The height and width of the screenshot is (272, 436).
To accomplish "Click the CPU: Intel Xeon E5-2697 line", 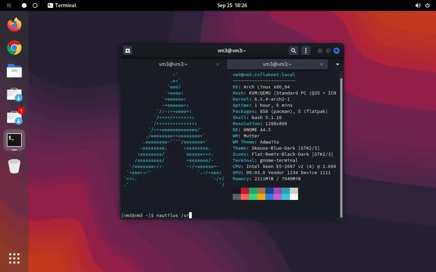I will [284, 167].
